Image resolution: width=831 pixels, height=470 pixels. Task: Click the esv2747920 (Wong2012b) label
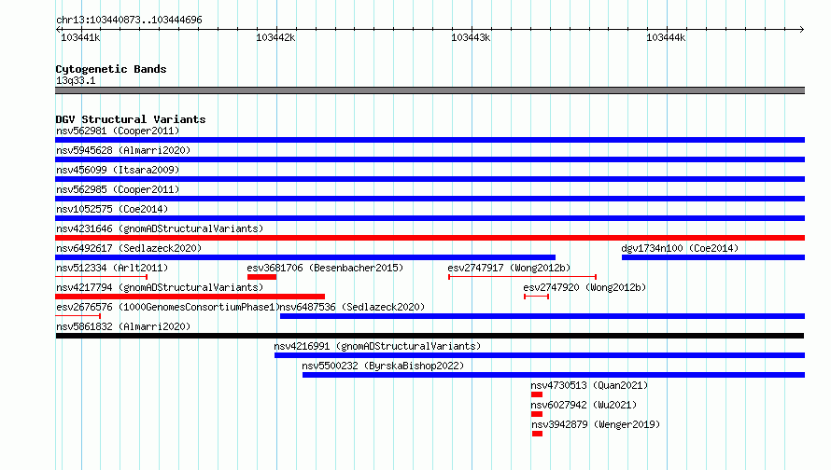click(585, 287)
